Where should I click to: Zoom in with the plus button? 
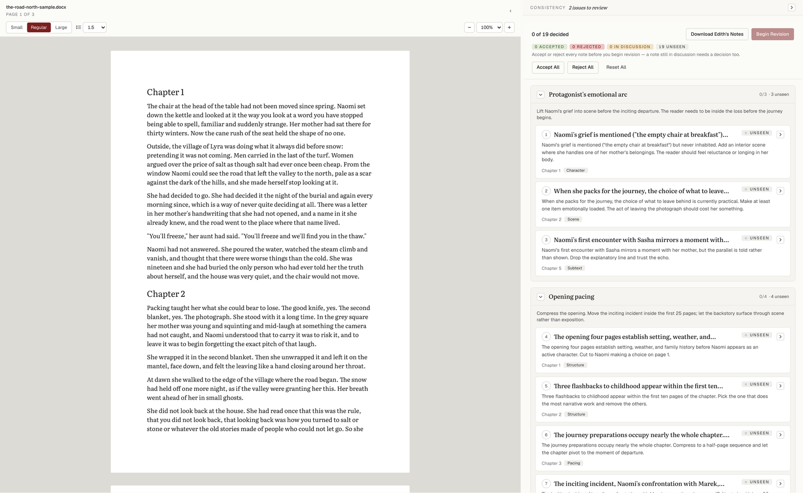509,27
